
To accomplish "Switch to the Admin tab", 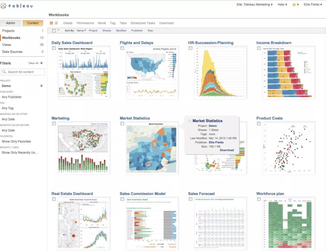I will coord(10,23).
